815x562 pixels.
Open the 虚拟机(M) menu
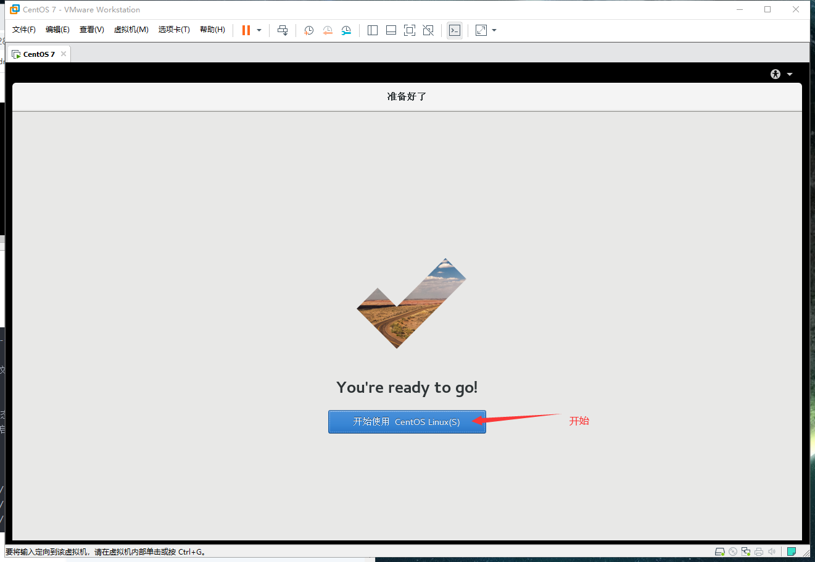pyautogui.click(x=131, y=30)
